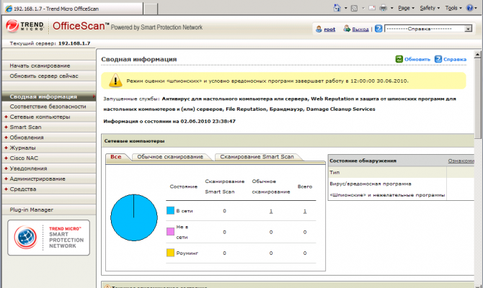Click Начать сканирование in sidebar
Image resolution: width=483 pixels, height=288 pixels.
[49, 66]
